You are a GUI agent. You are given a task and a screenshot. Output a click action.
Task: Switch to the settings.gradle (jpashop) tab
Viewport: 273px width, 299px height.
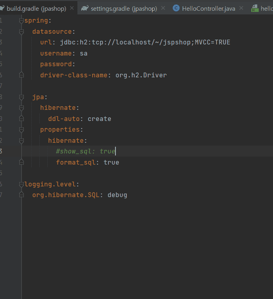123,8
